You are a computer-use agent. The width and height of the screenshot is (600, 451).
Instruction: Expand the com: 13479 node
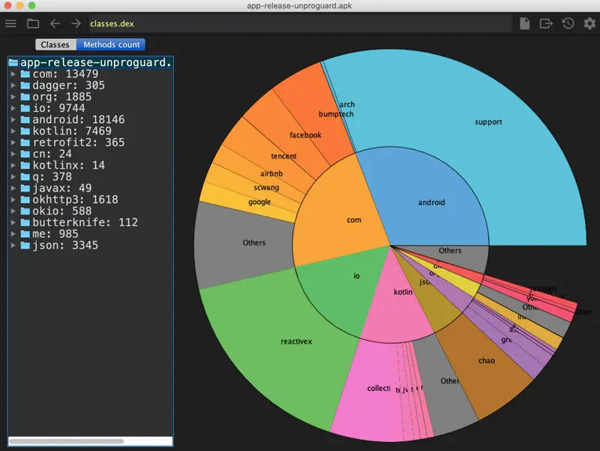[13, 74]
